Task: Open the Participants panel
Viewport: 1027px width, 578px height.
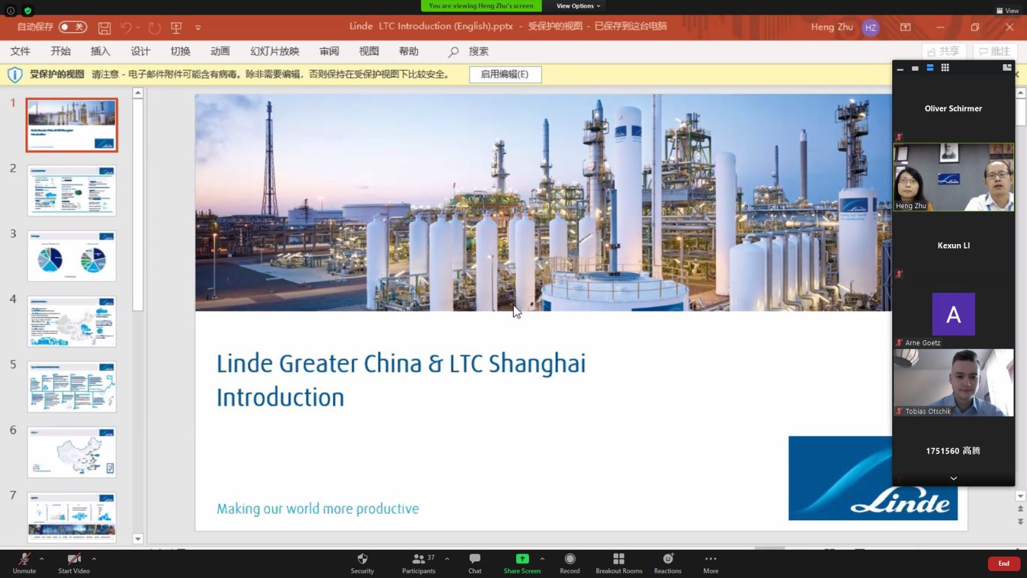Action: [419, 563]
